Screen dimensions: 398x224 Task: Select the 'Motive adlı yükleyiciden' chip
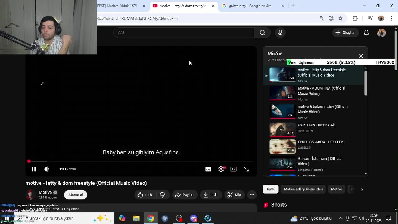coord(303,189)
